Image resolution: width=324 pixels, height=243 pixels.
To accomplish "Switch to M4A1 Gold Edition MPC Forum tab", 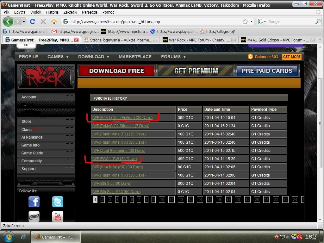I will (277, 40).
